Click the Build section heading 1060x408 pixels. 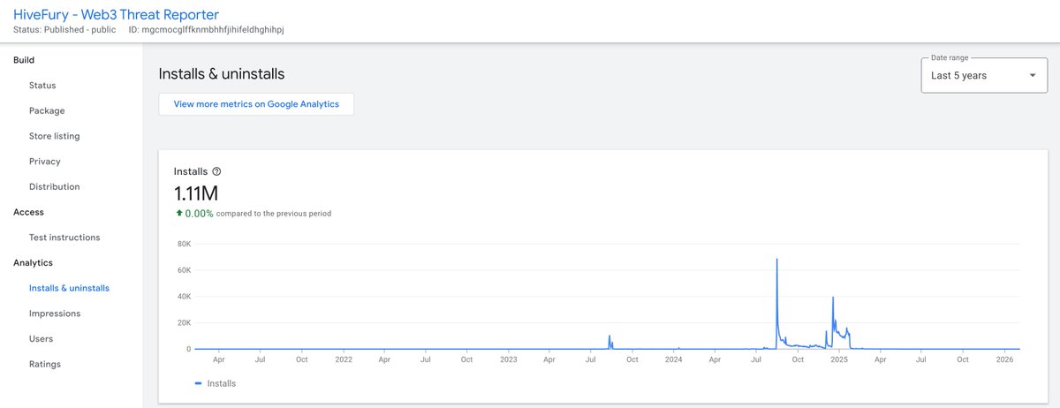pyautogui.click(x=24, y=60)
